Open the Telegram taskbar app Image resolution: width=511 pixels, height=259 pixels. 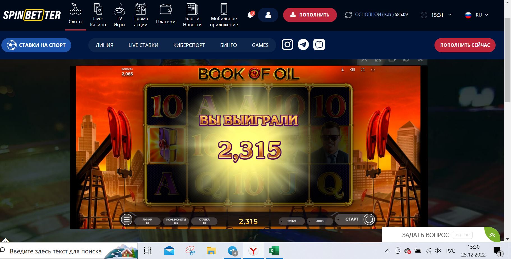pos(232,251)
